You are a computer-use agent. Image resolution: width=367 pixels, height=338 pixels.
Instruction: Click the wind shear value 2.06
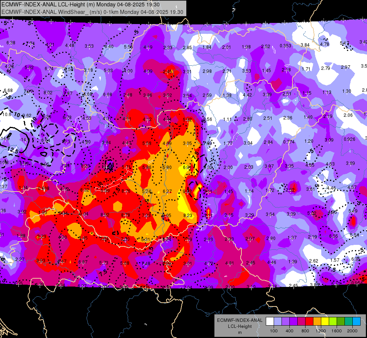348,115
